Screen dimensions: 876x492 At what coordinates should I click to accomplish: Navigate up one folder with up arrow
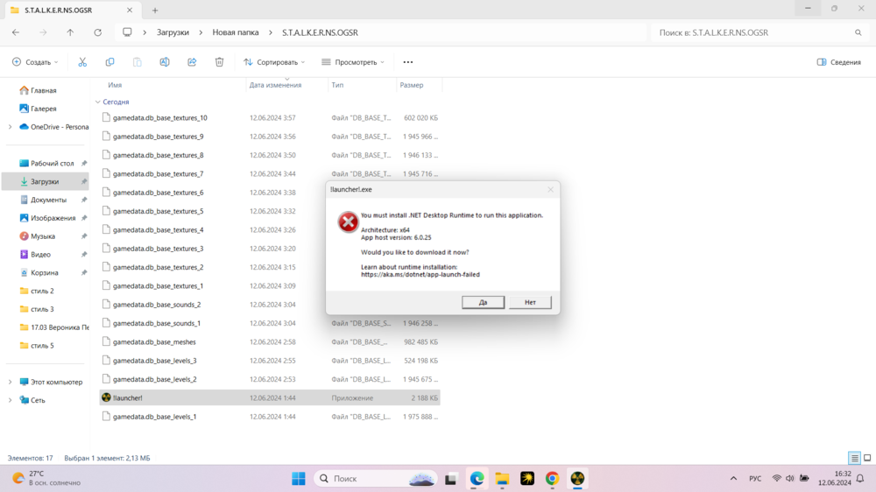[x=70, y=32]
